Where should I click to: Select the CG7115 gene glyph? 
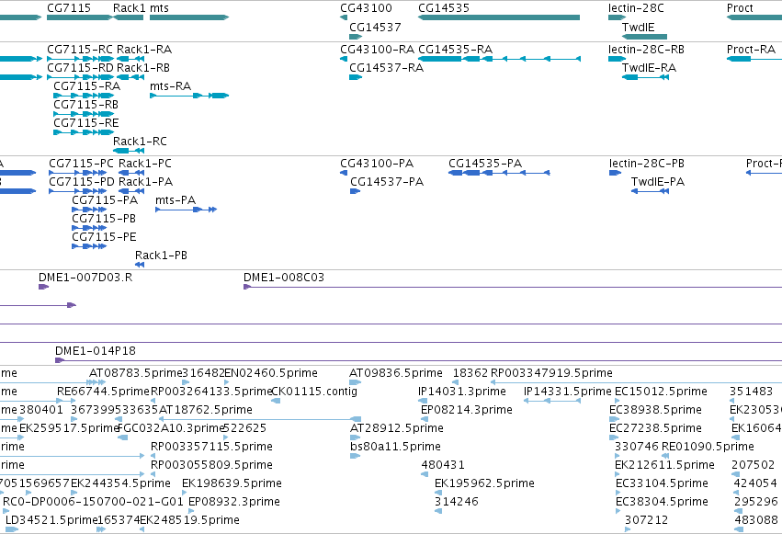tap(80, 17)
